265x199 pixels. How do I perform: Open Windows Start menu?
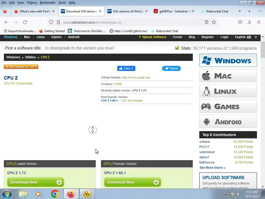(x=7, y=194)
